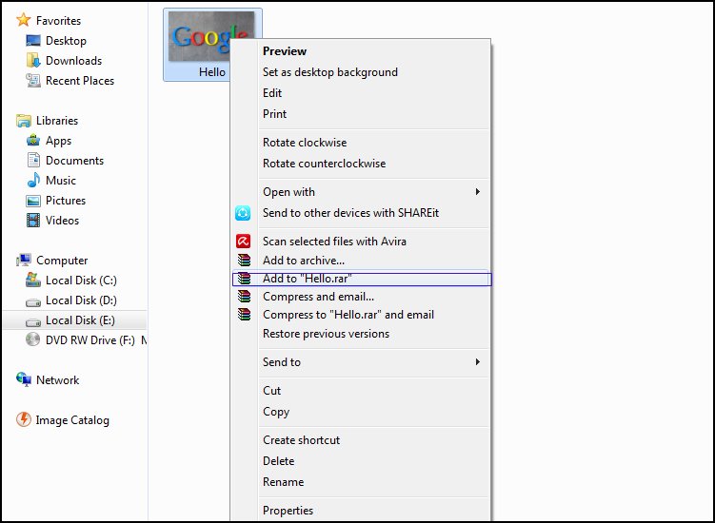Click WinRAR icon beside Add to "Hello.rar"
The height and width of the screenshot is (523, 715).
tap(245, 279)
